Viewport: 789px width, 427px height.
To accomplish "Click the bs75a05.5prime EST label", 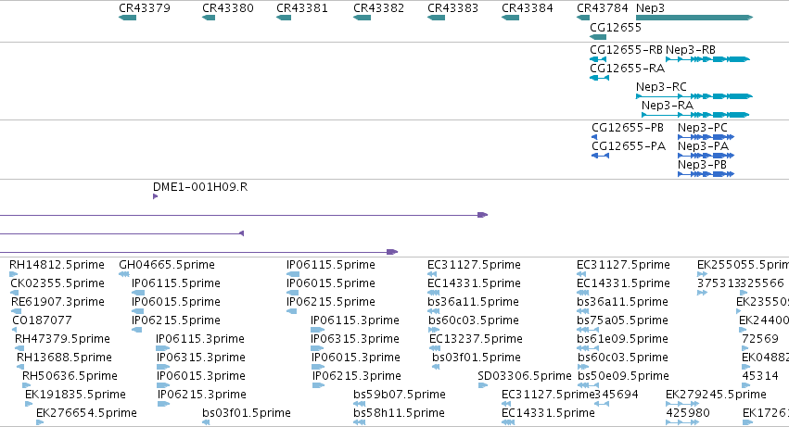I will [622, 320].
